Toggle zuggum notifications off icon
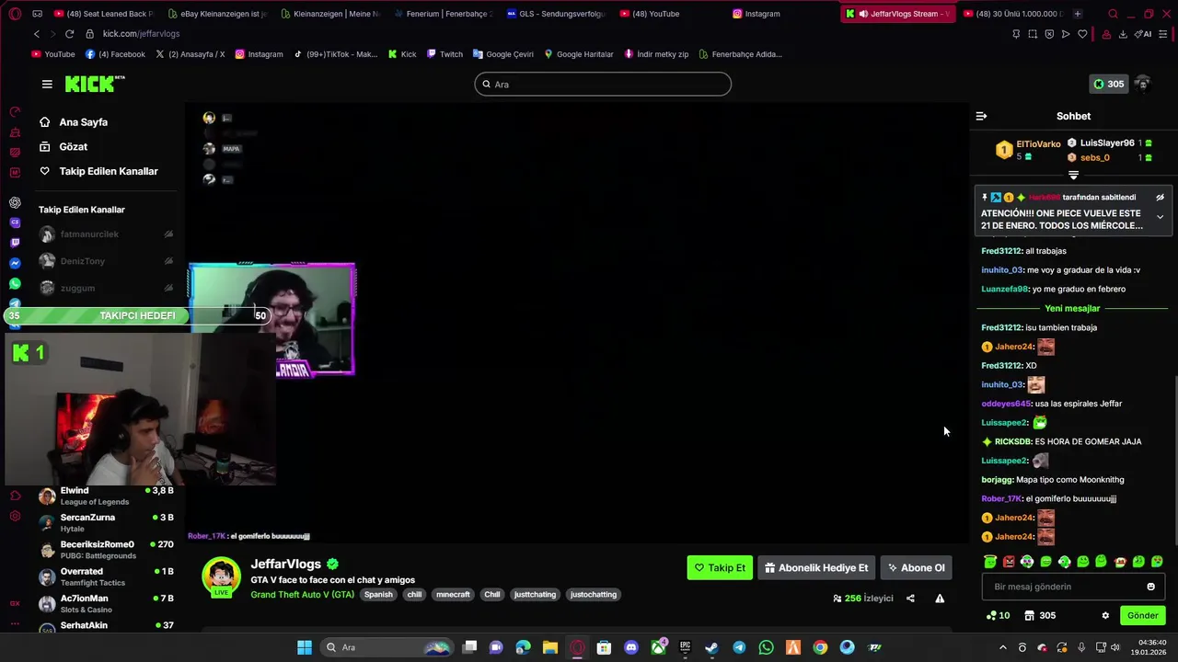The height and width of the screenshot is (662, 1178). (x=168, y=288)
